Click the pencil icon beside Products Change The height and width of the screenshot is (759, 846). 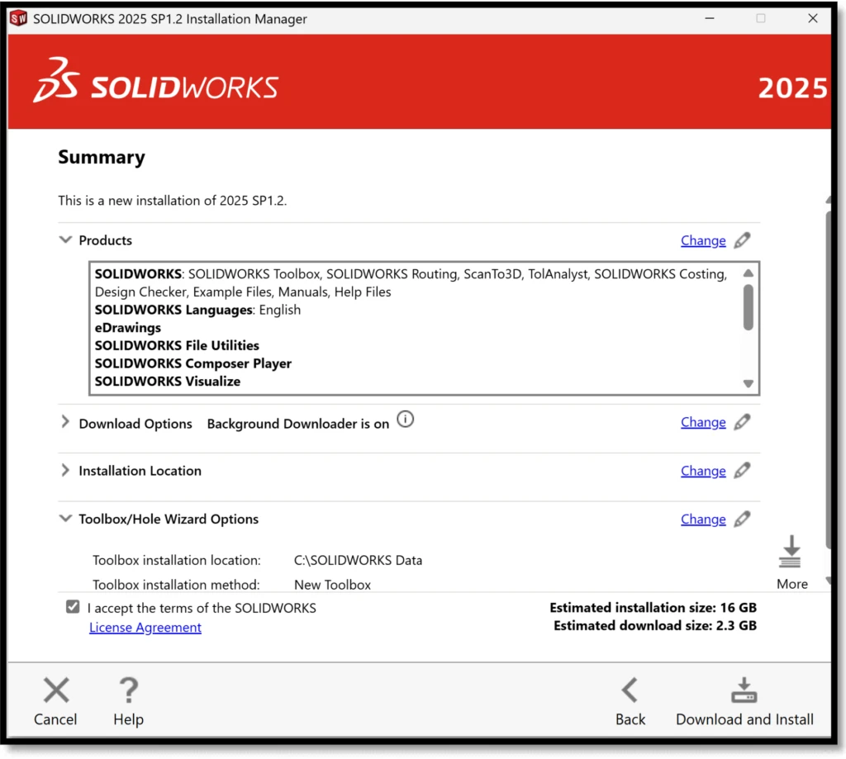point(742,240)
